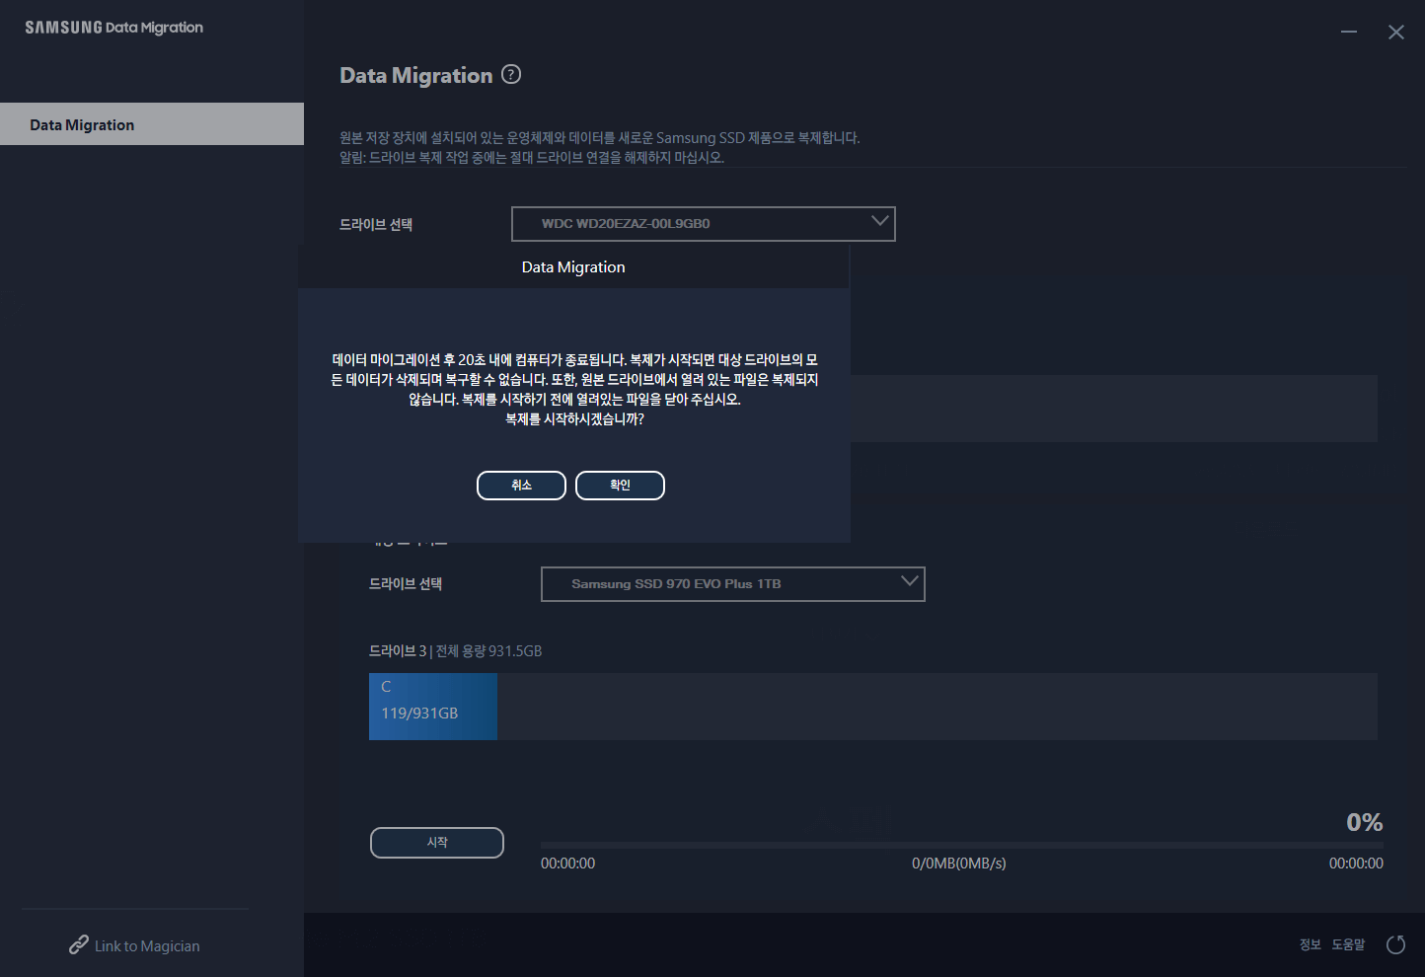Click the elapsed time 00:00:00 under the start button
Image resolution: width=1425 pixels, height=977 pixels.
[567, 864]
